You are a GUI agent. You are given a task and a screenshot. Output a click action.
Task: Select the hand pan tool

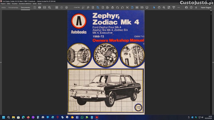(159, 7)
